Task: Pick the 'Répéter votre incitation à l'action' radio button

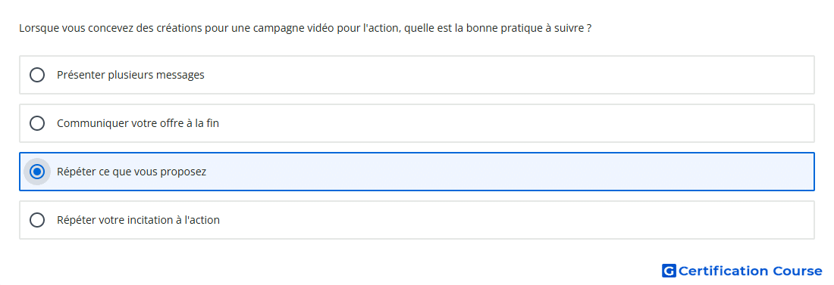Action: coord(37,220)
